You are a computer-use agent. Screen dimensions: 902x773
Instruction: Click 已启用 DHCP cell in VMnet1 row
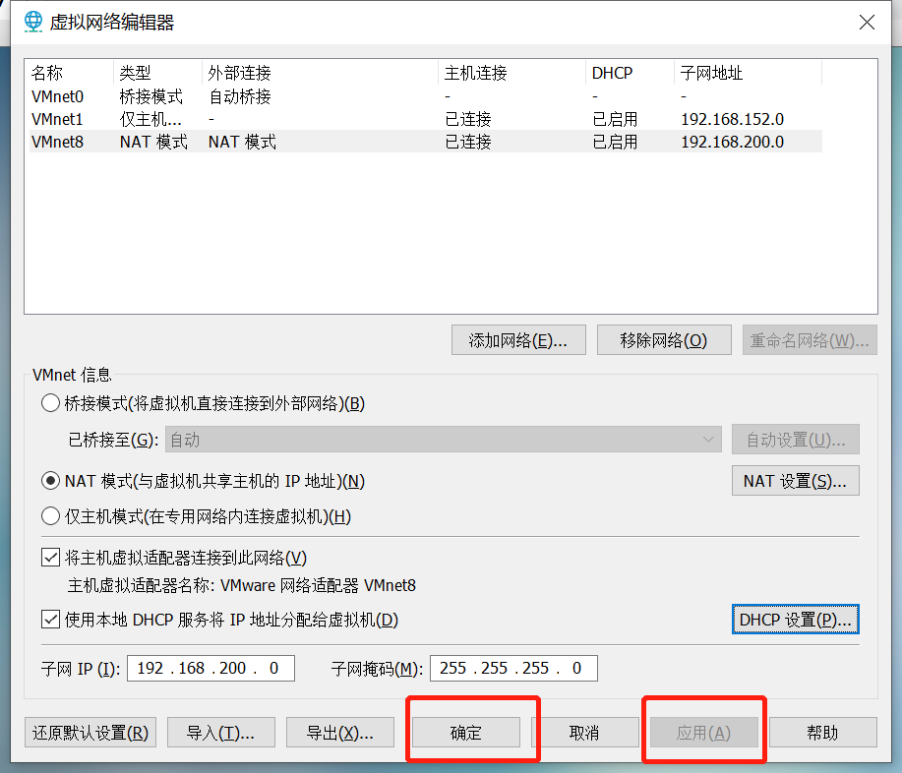(615, 119)
